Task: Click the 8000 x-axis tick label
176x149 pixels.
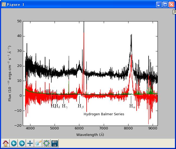Action: (x=128, y=128)
